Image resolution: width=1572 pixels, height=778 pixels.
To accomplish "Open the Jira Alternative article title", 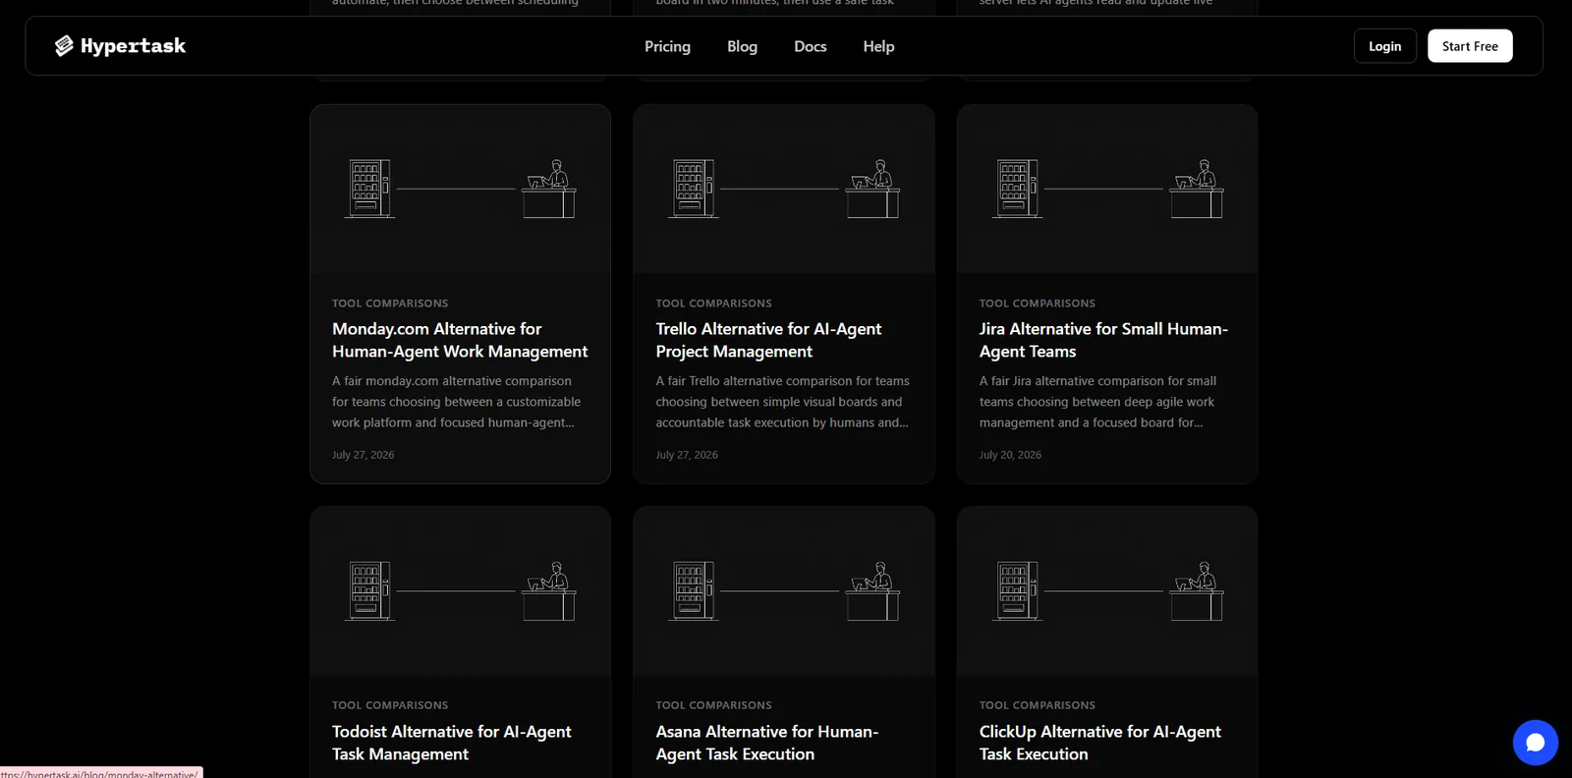I will coord(1103,340).
